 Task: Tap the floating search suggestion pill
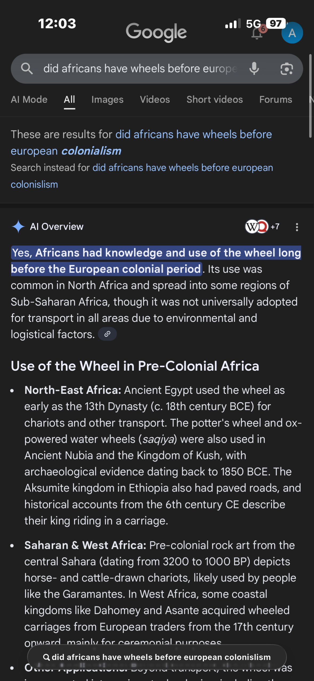click(157, 657)
